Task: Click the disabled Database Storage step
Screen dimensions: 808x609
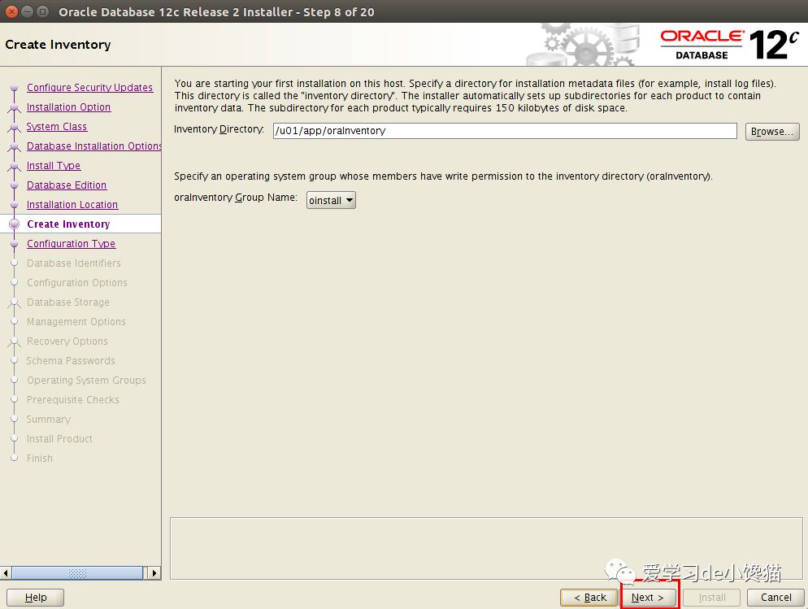Action: [68, 302]
